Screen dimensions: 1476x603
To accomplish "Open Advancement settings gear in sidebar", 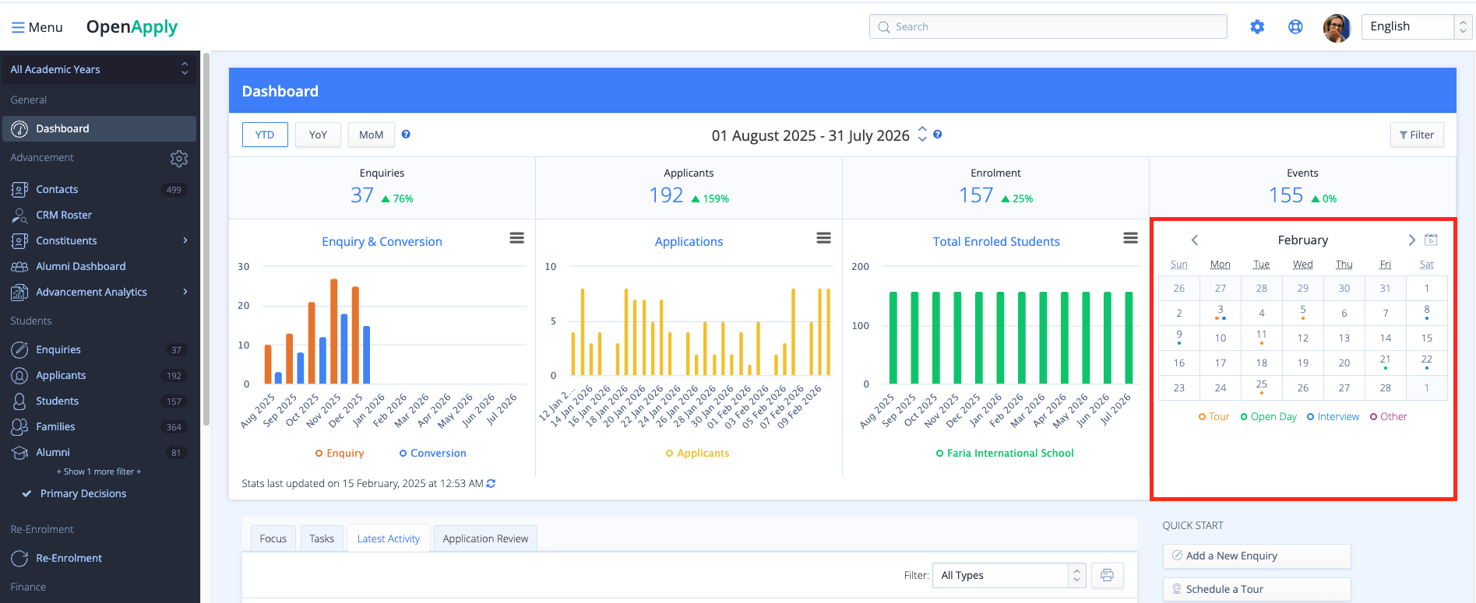I will click(179, 159).
